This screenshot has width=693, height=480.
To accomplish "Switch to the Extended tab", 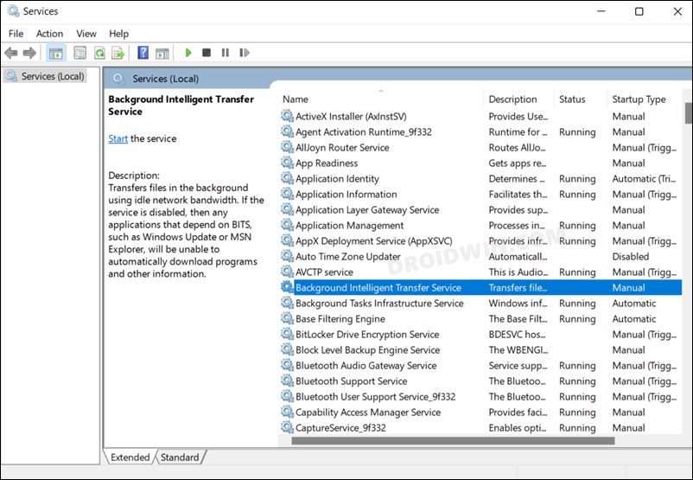I will point(130,457).
